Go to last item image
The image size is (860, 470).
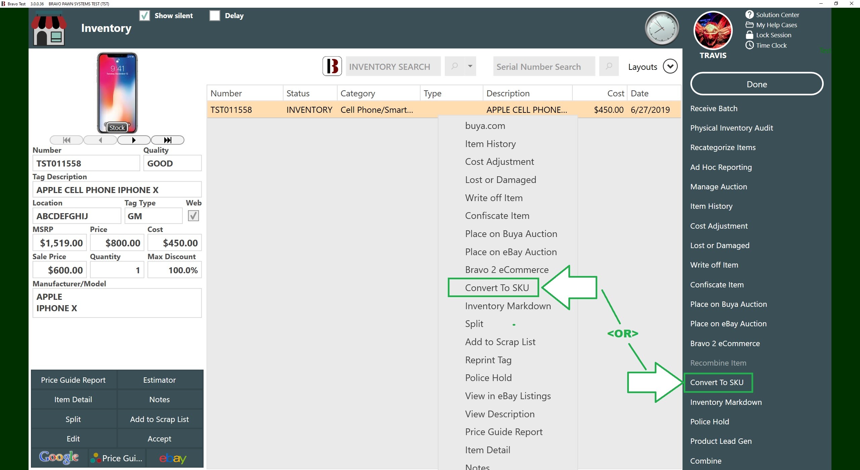click(167, 140)
